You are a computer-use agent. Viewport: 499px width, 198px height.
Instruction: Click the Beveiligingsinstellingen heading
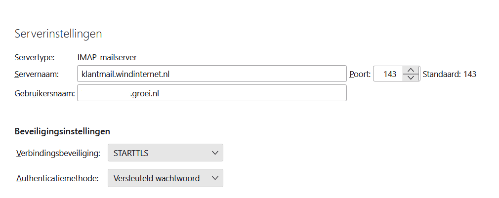[62, 131]
